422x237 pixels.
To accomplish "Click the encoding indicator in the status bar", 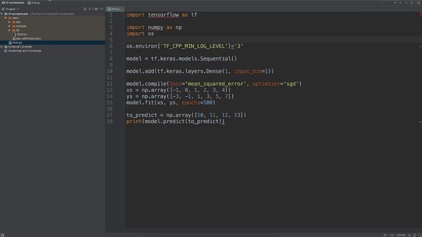I will tap(401, 235).
